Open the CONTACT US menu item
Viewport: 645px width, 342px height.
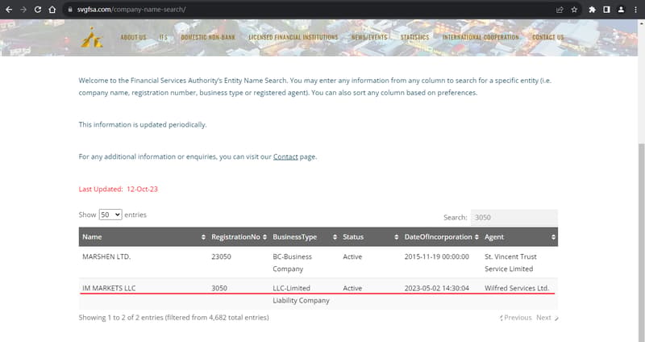tap(548, 37)
